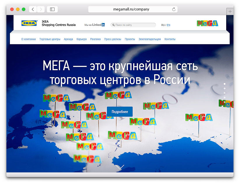Screen dimensions: 239x184
Task: Click the site search field
Action: tap(133, 25)
